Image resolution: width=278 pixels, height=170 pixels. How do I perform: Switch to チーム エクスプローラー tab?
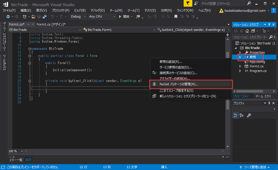[x=265, y=96]
